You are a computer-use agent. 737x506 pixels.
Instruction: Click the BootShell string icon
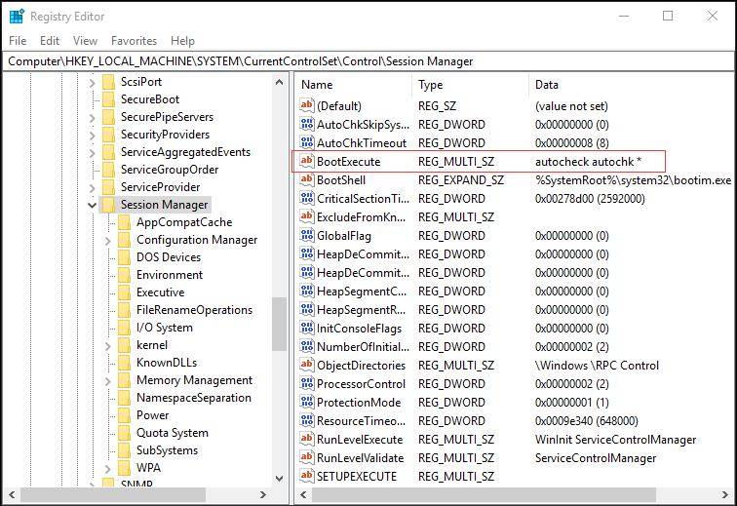coord(306,179)
